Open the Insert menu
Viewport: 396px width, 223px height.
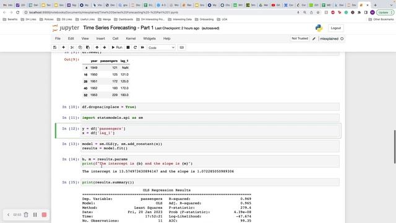pyautogui.click(x=100, y=38)
